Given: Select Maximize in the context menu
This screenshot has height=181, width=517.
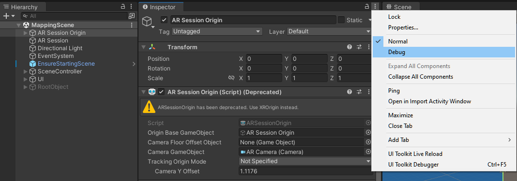Looking at the screenshot, I should pyautogui.click(x=444, y=115).
